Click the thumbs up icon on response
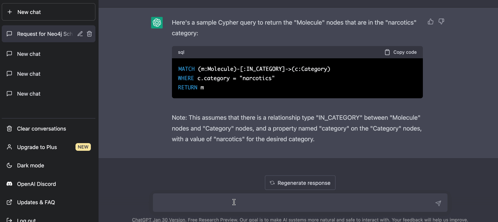This screenshot has width=498, height=222. [431, 22]
